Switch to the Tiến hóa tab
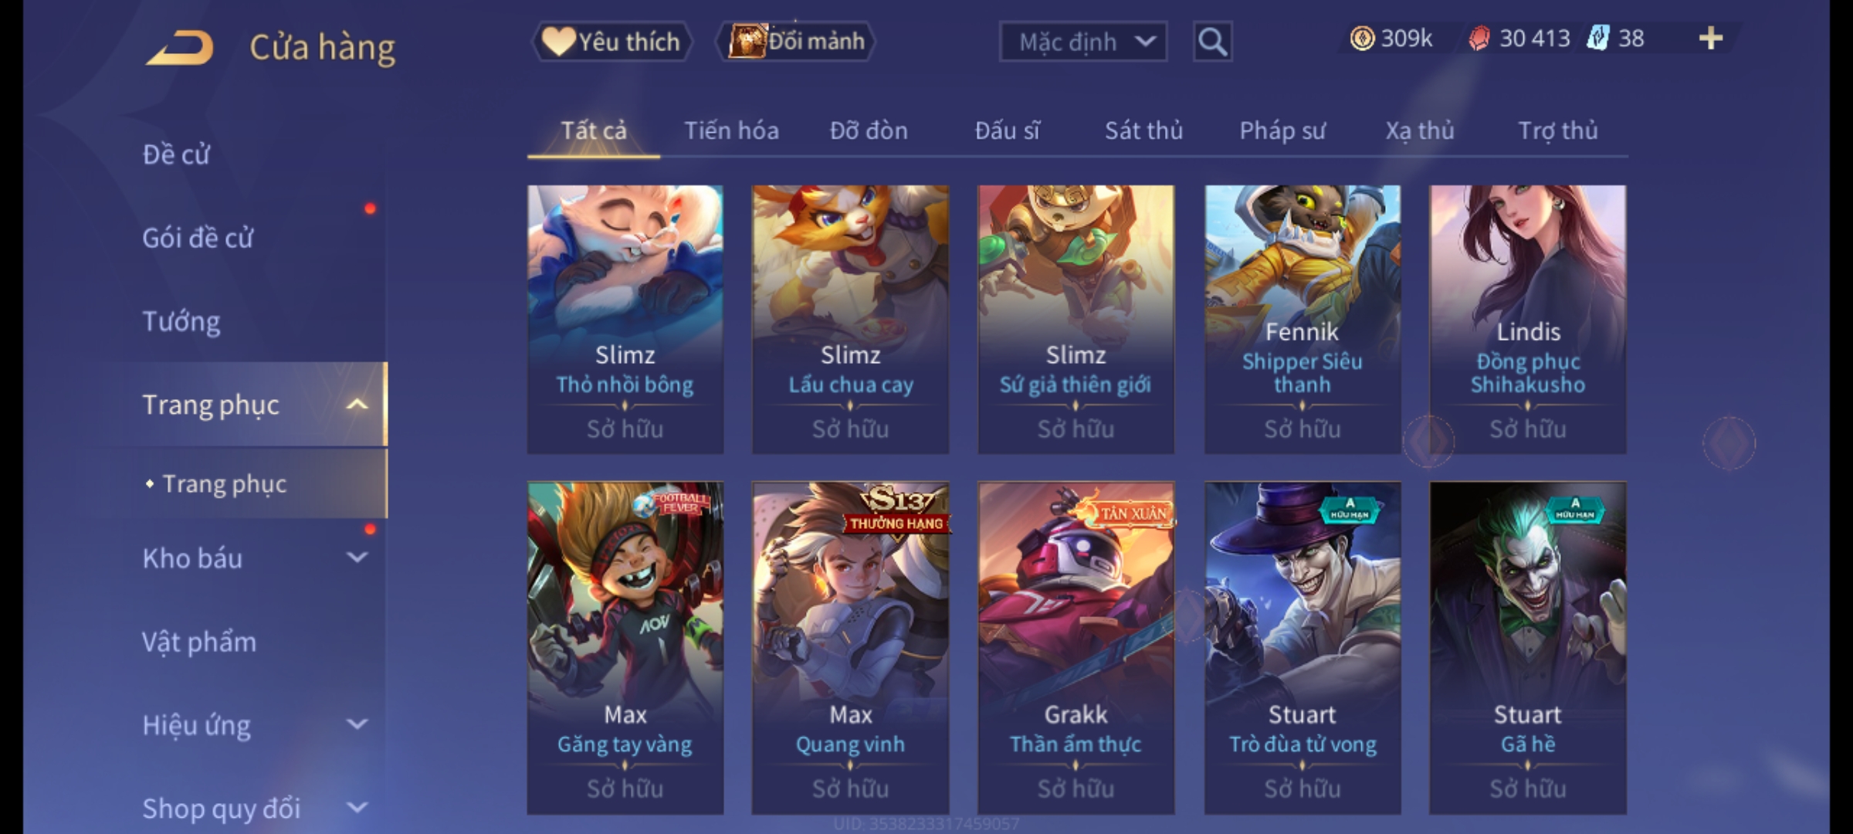1853x834 pixels. point(731,131)
